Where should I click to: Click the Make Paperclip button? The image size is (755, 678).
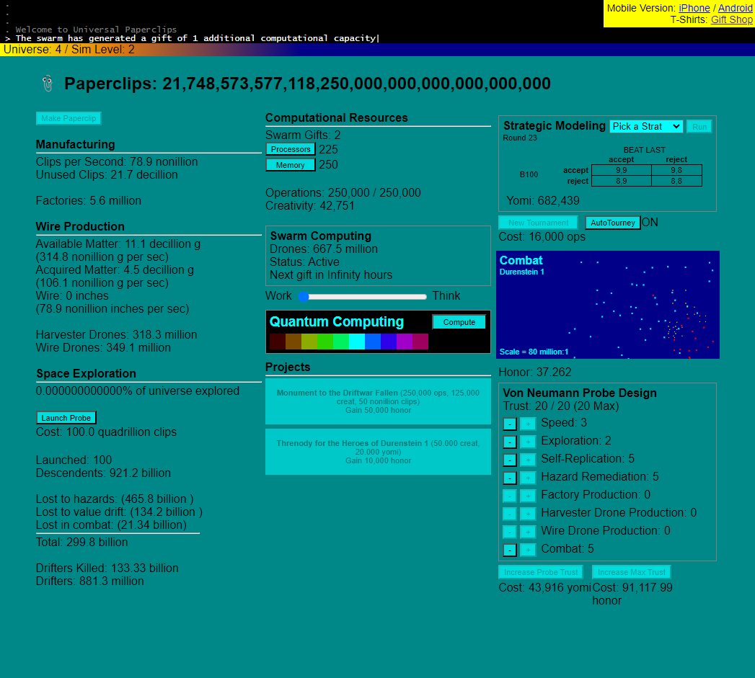[69, 118]
